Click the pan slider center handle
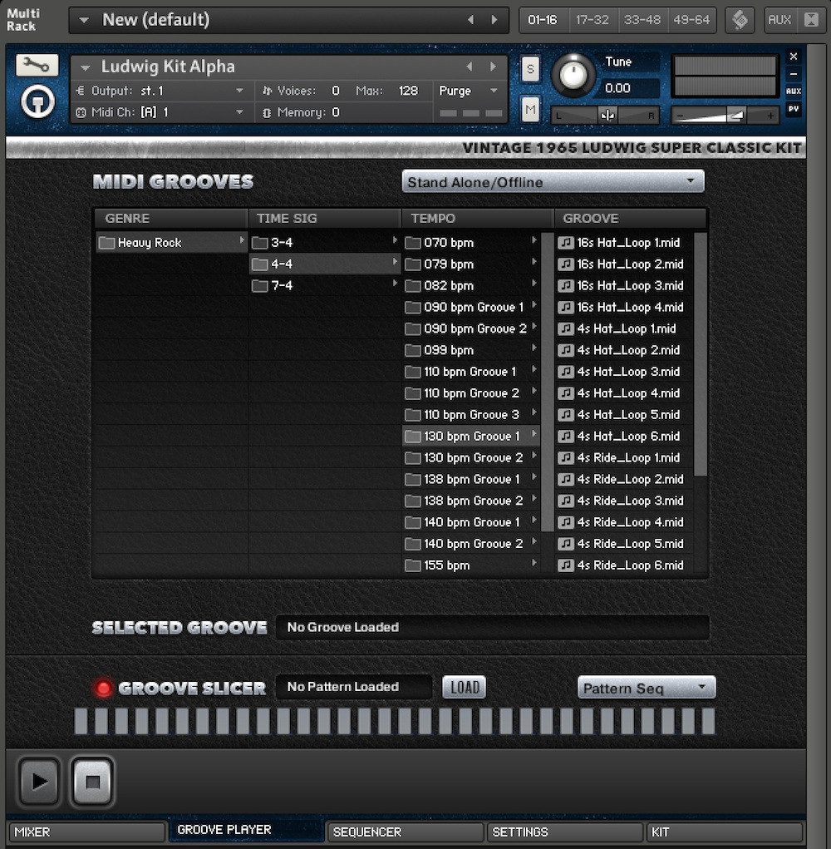 coord(607,116)
